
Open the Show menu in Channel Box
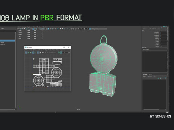158,29
